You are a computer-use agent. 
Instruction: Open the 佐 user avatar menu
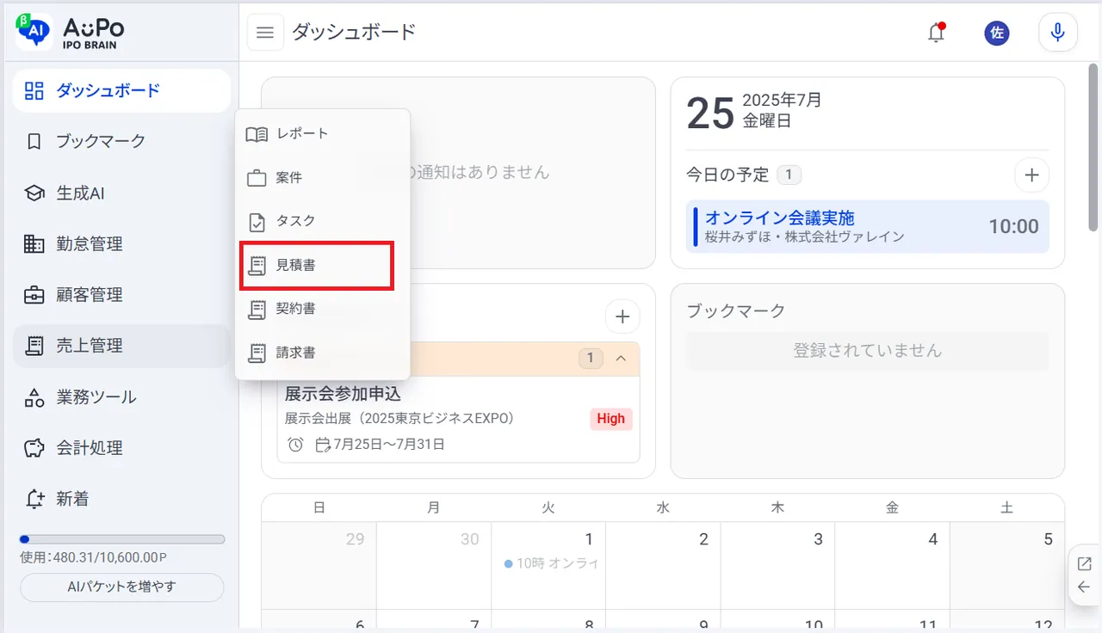pyautogui.click(x=997, y=34)
